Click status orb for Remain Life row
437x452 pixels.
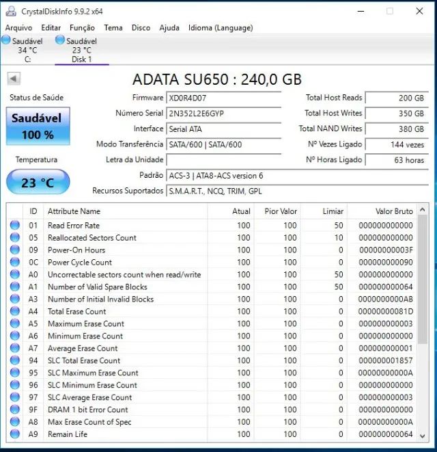coord(15,434)
